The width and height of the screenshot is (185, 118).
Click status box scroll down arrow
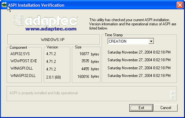click(173, 97)
